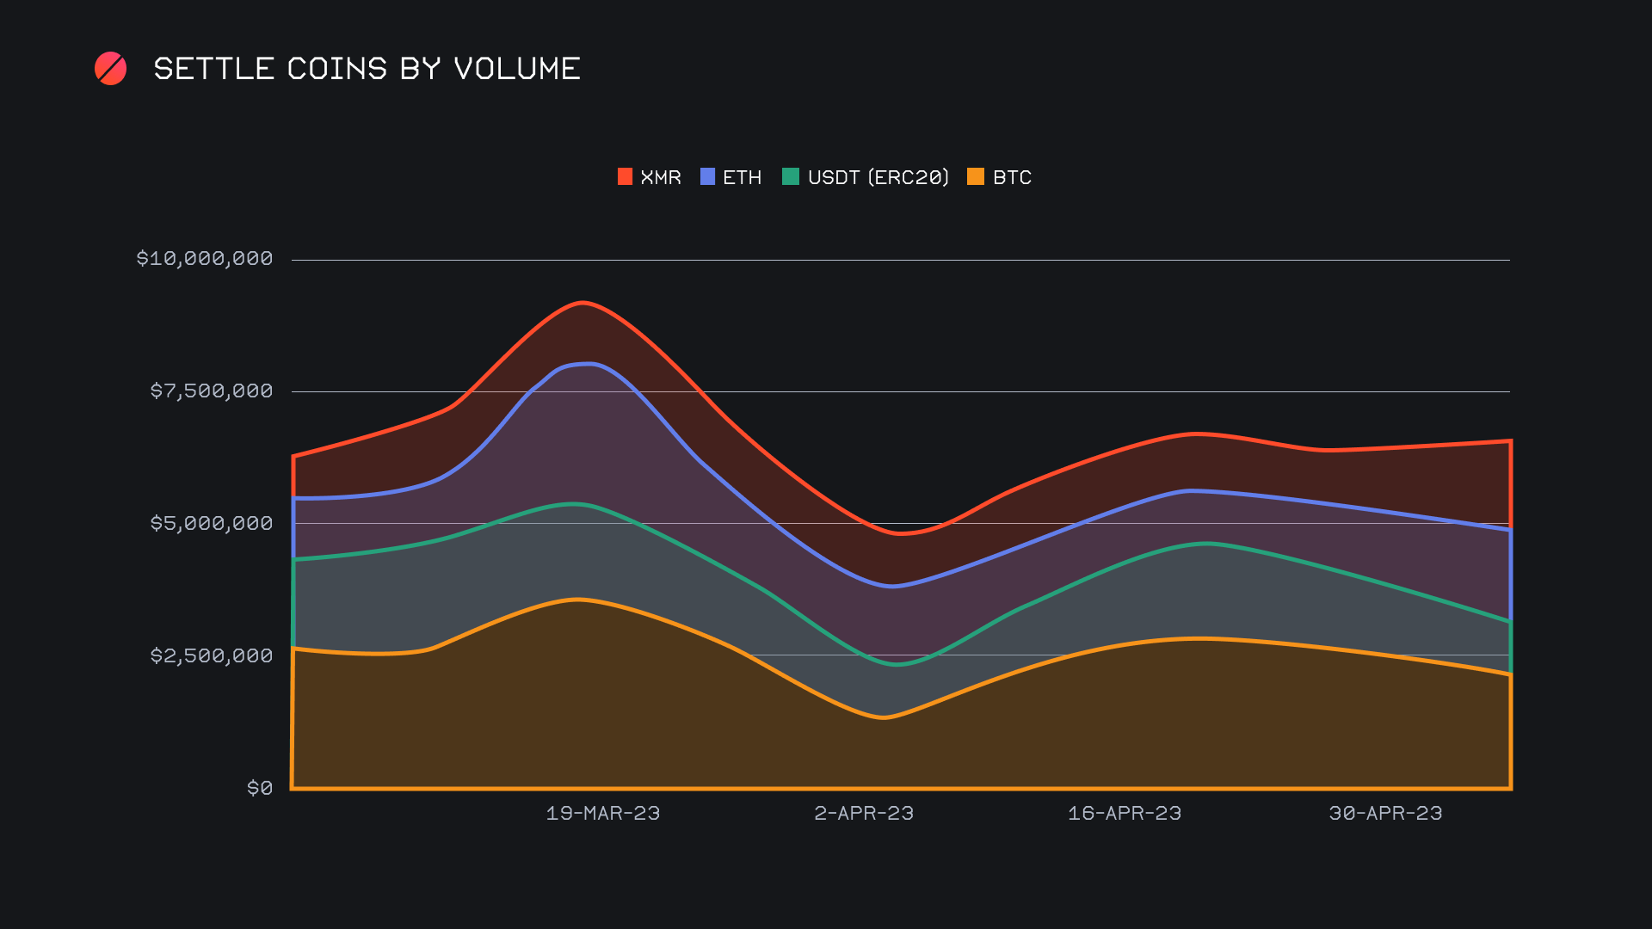Click the $2,500,000 y-axis label
The width and height of the screenshot is (1652, 929).
(212, 656)
